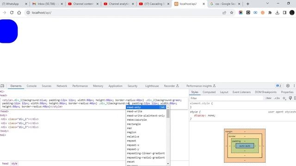
Task: Open the Performance panel
Action: [x=80, y=86]
